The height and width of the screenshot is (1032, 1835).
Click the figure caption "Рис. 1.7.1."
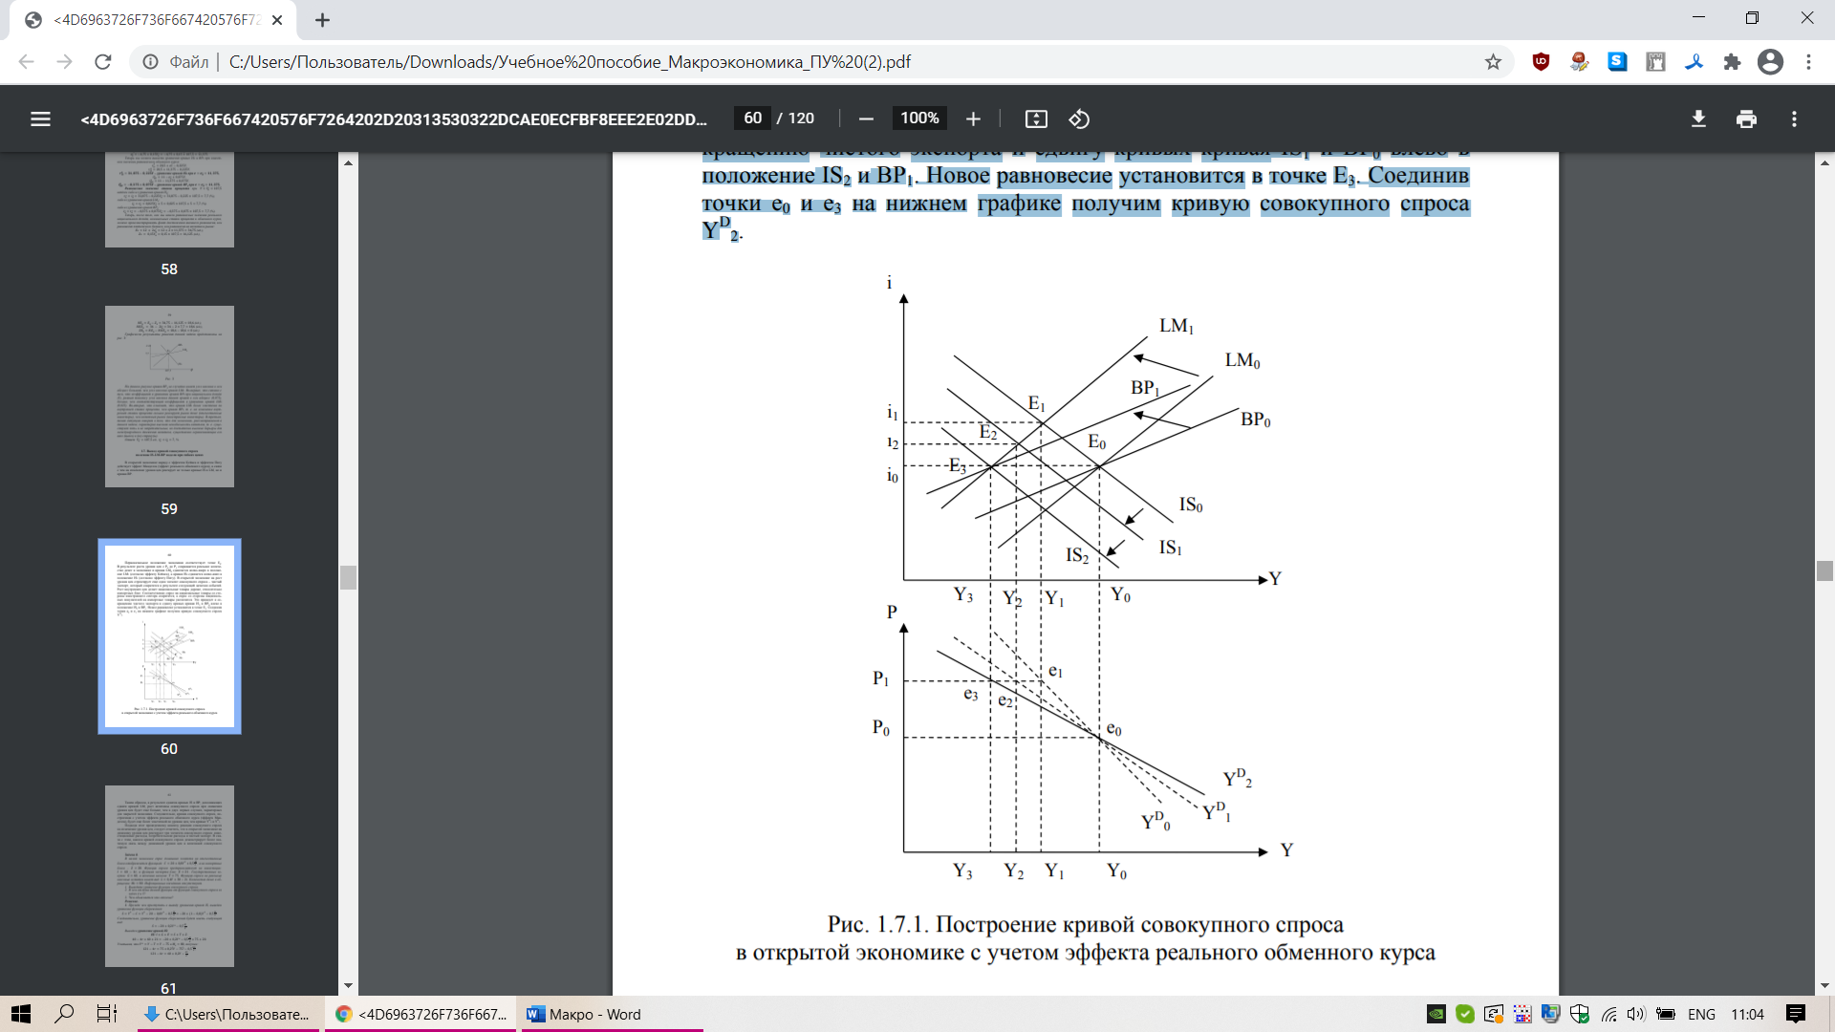pos(878,924)
